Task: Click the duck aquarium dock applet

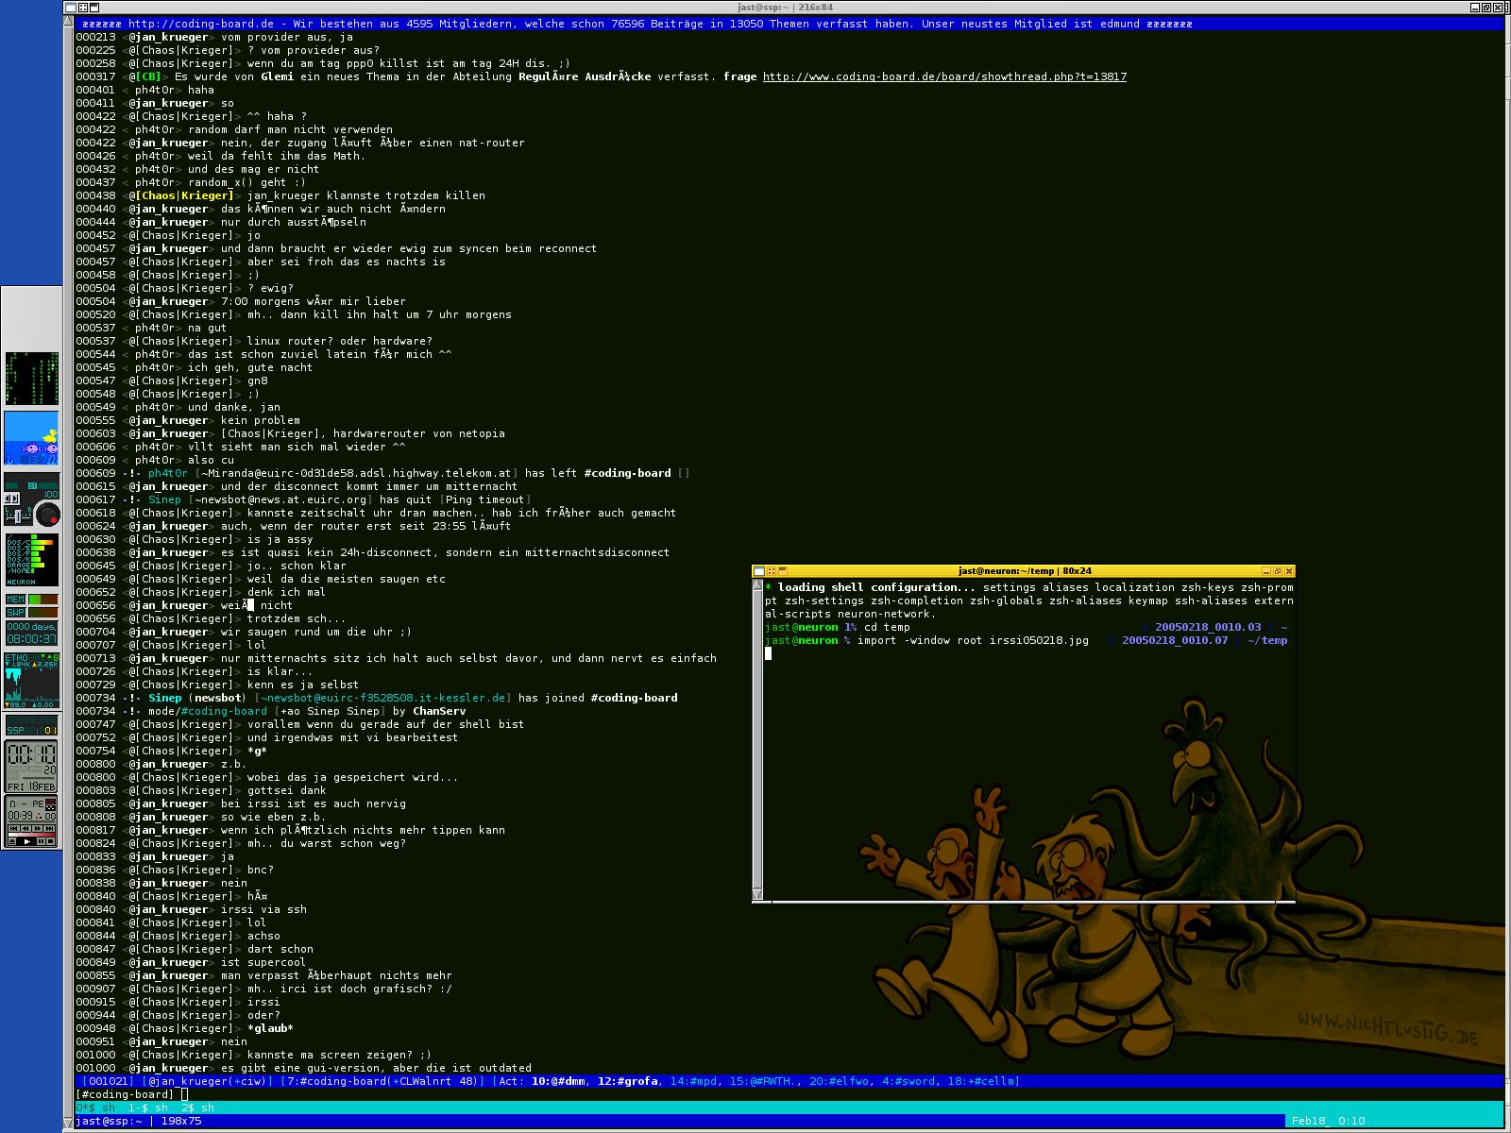Action: pyautogui.click(x=31, y=438)
